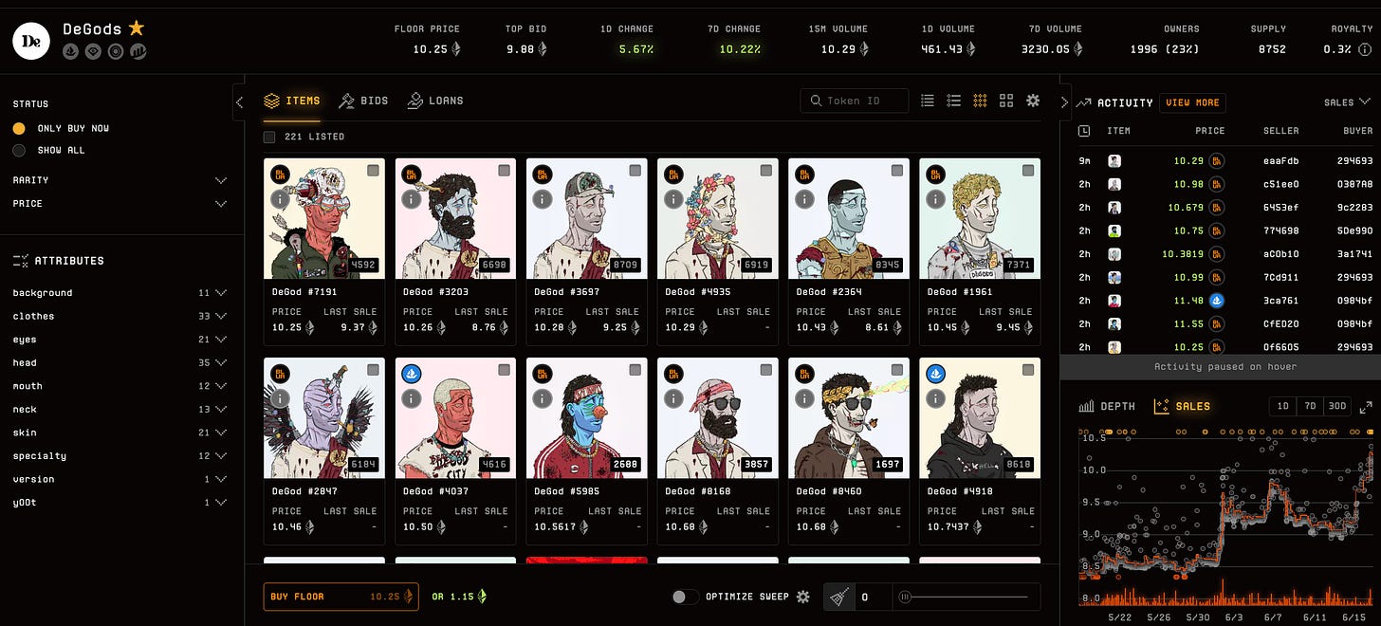Click the item icon in the 10.29 sale row
This screenshot has width=1381, height=626.
(x=1114, y=161)
